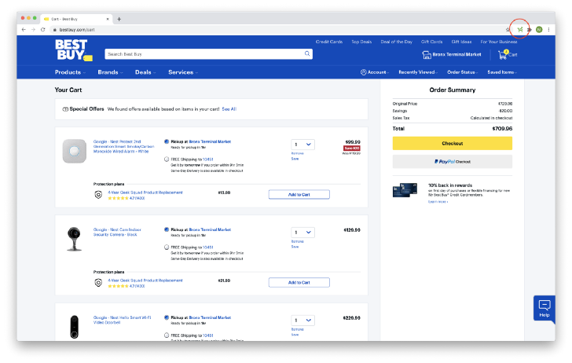Open the Credit Cards link
572x363 pixels.
(x=329, y=42)
